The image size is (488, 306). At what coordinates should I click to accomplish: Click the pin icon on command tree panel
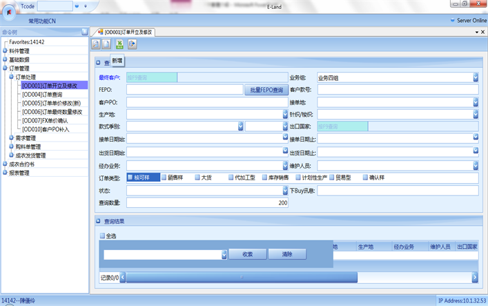84,32
